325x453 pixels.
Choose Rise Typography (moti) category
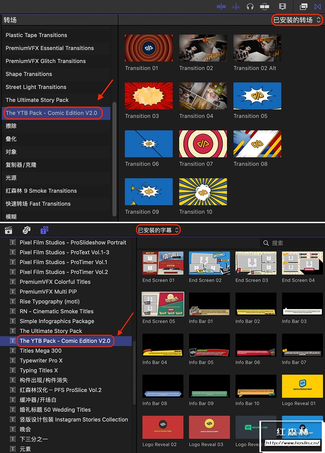50,301
